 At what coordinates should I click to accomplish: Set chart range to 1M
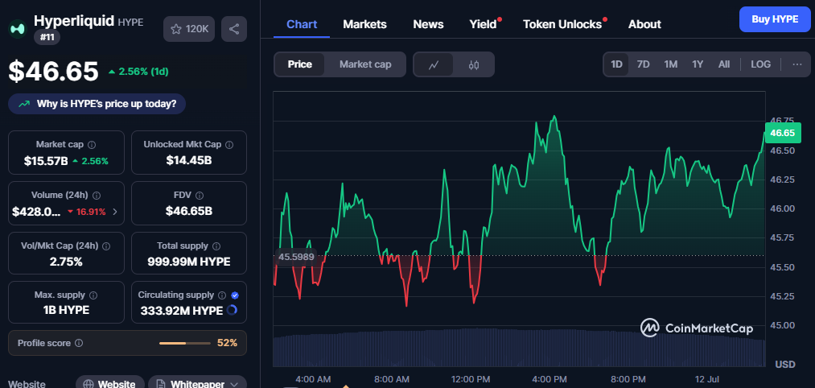point(670,64)
